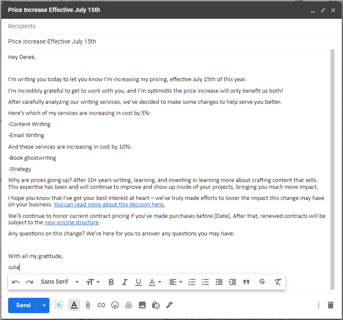The width and height of the screenshot is (343, 320).
Task: Toggle Underline formatting
Action: pyautogui.click(x=138, y=282)
